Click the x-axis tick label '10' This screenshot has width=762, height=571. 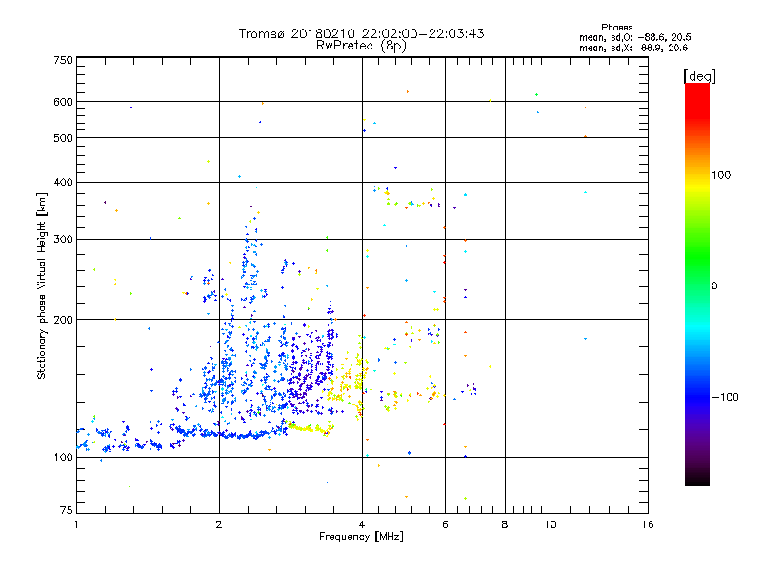(x=551, y=524)
